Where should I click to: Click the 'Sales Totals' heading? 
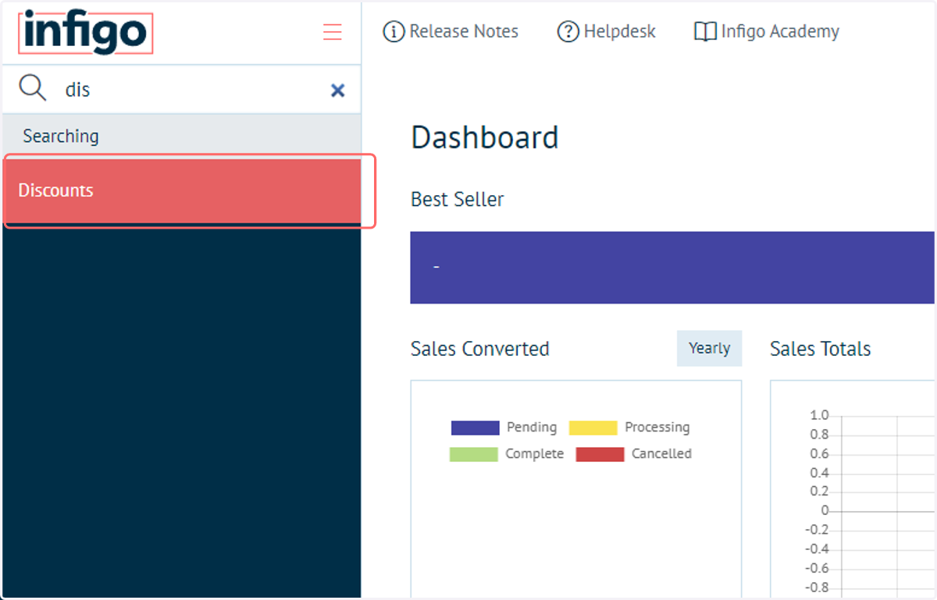(821, 349)
